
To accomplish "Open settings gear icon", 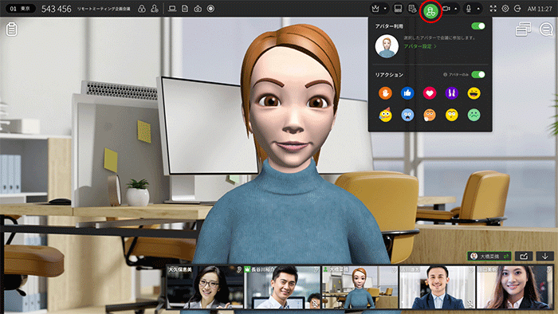I will [x=505, y=9].
